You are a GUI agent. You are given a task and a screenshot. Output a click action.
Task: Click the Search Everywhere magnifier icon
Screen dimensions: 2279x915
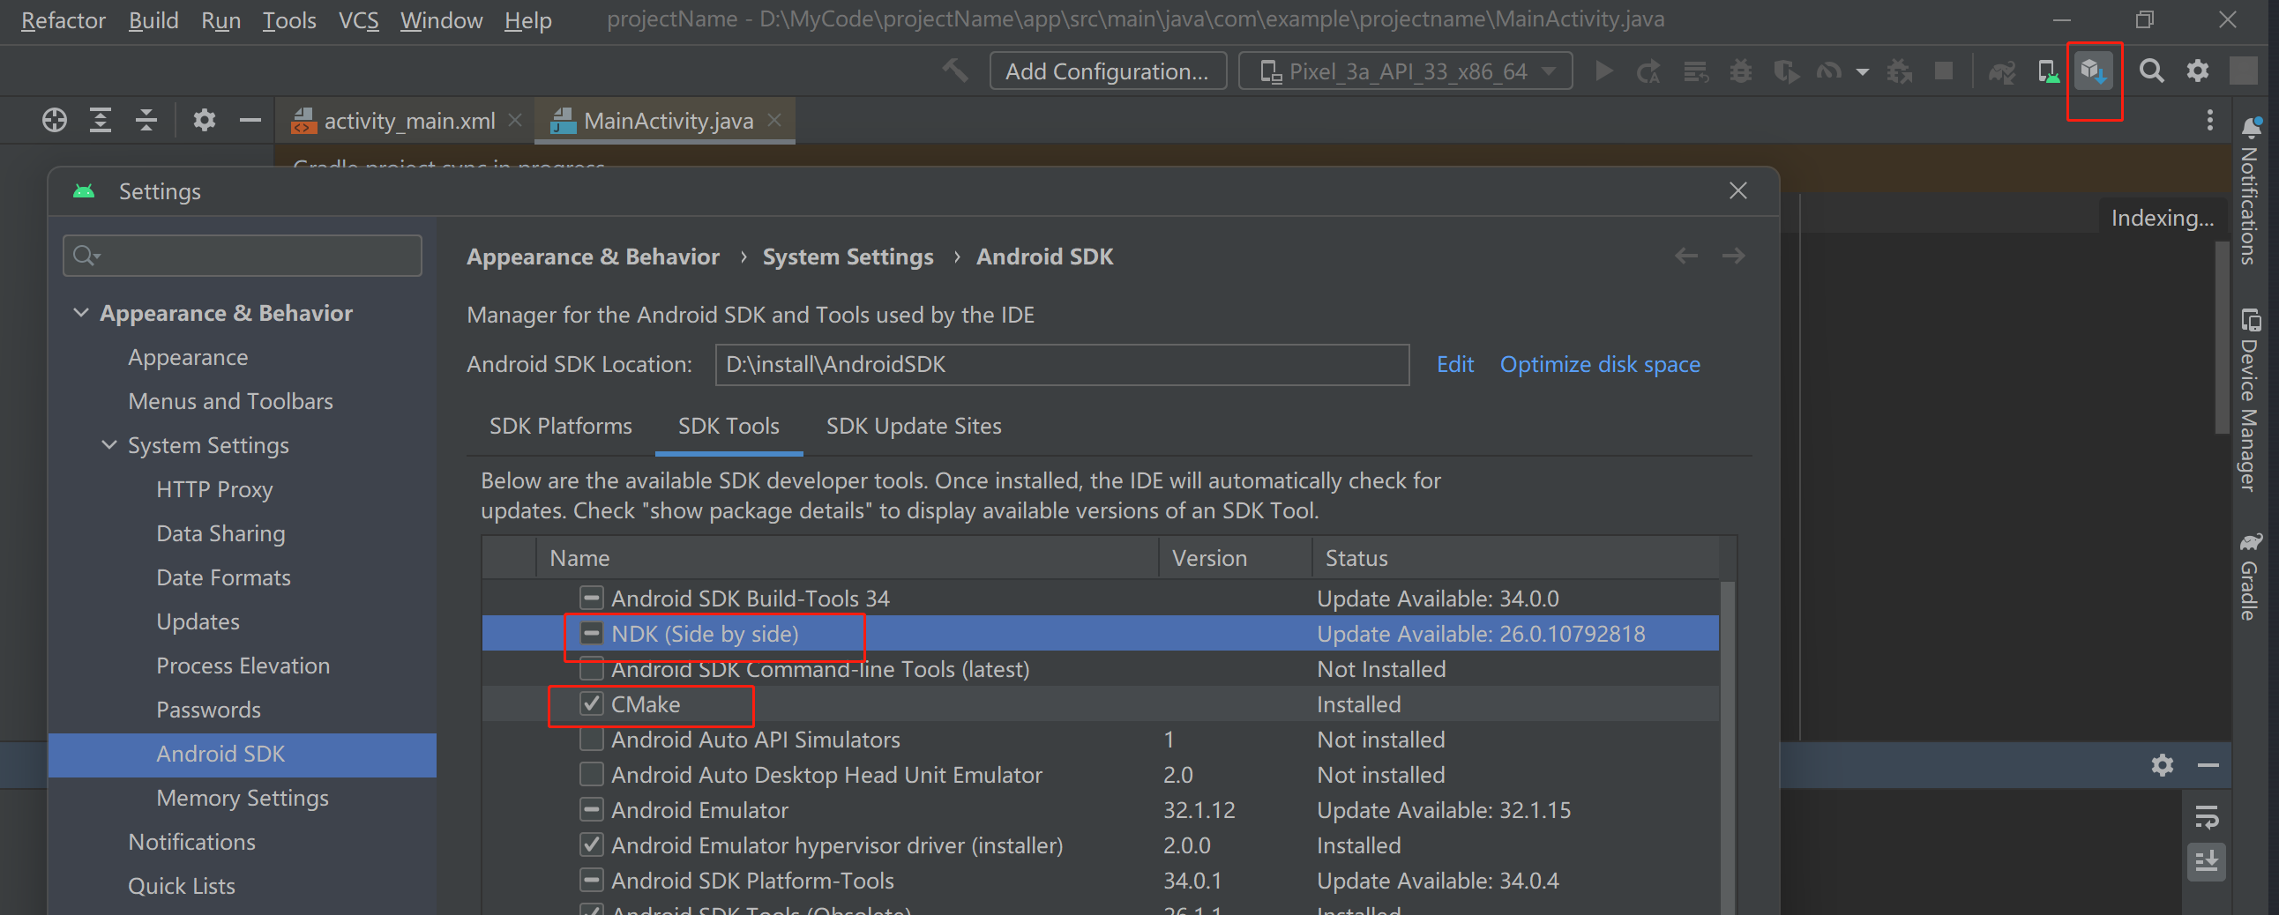coord(2152,71)
